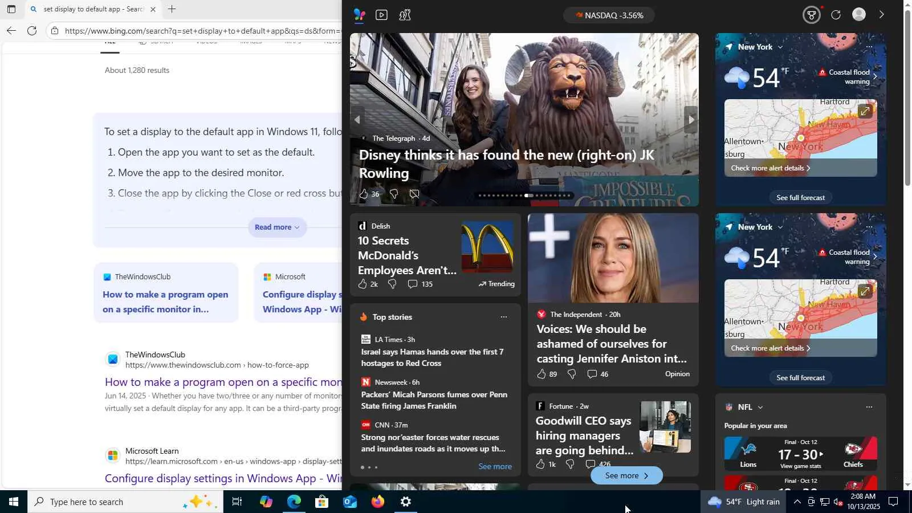Go to the previous slide in the carousel
Viewport: 912px width, 513px height.
click(x=357, y=120)
